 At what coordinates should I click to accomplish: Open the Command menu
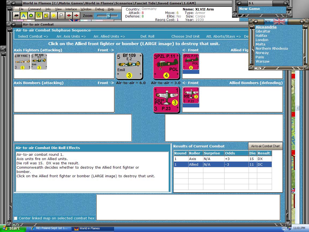(35, 9)
